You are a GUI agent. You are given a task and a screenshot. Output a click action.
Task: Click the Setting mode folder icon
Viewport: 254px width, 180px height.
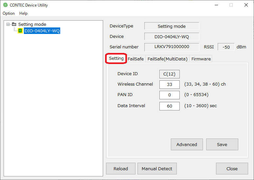[x=14, y=24]
